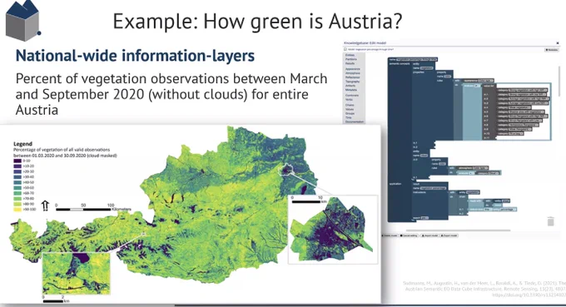This screenshot has width=566, height=307.
Task: Open the doi.org link in the citation
Action: [x=529, y=295]
